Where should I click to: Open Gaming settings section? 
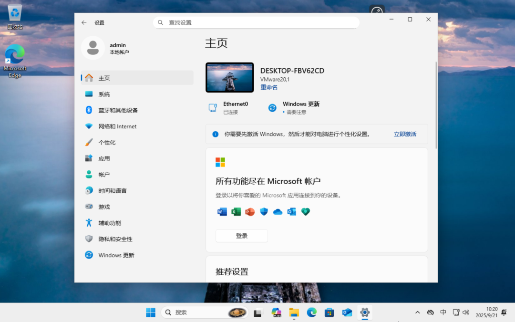pos(104,207)
